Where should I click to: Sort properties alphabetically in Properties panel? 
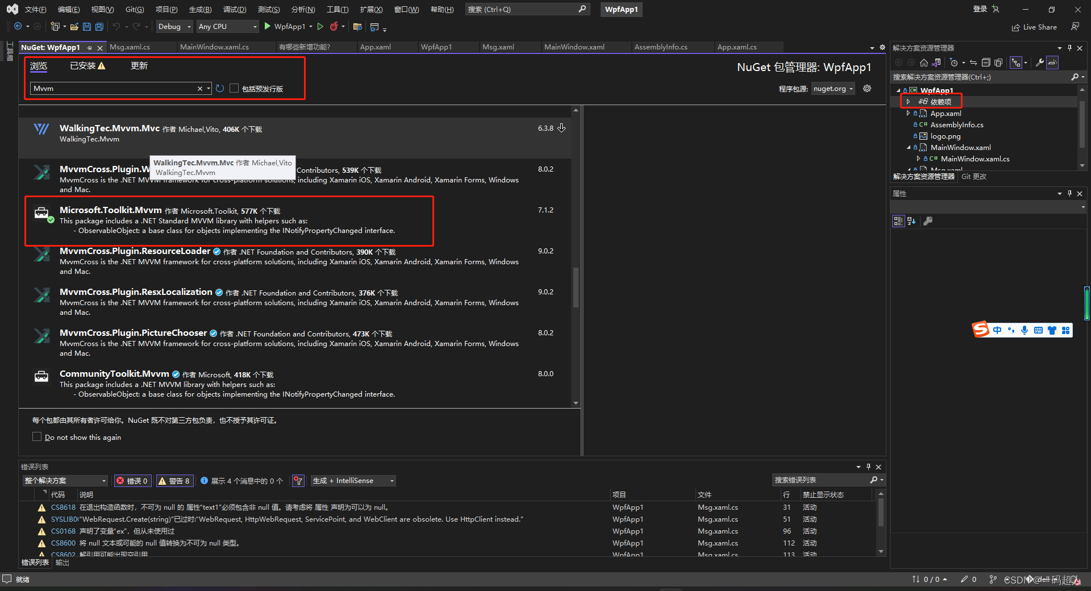(x=911, y=221)
